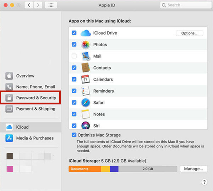Open iCloud Drive Options button

[x=189, y=33]
